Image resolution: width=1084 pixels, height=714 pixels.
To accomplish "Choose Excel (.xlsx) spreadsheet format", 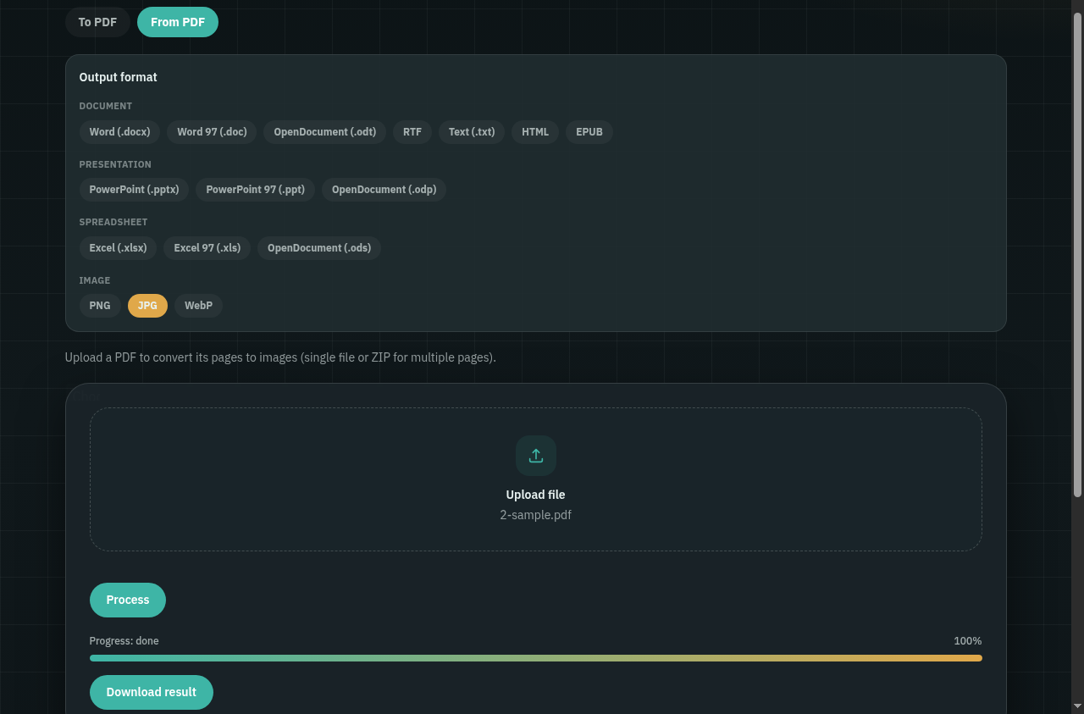I will click(118, 248).
